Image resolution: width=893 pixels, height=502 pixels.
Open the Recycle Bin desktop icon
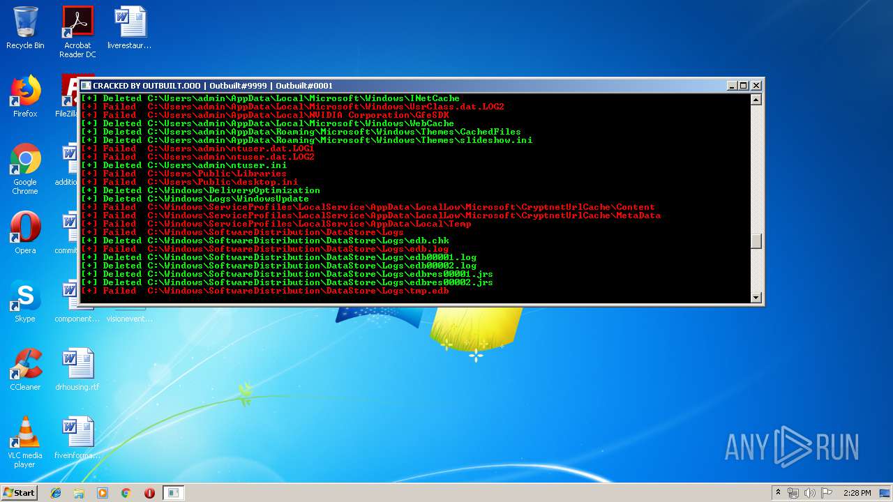point(25,28)
